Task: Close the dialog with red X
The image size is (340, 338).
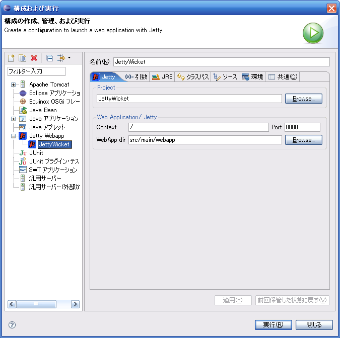Action: tap(331, 9)
